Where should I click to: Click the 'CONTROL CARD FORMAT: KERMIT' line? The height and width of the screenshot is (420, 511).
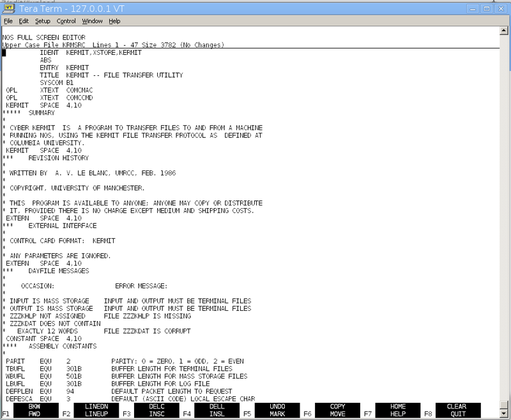point(59,241)
